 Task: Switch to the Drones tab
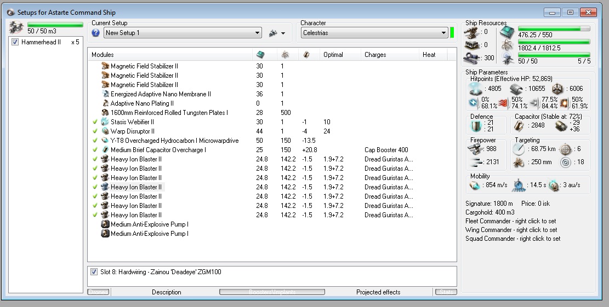coord(99,292)
